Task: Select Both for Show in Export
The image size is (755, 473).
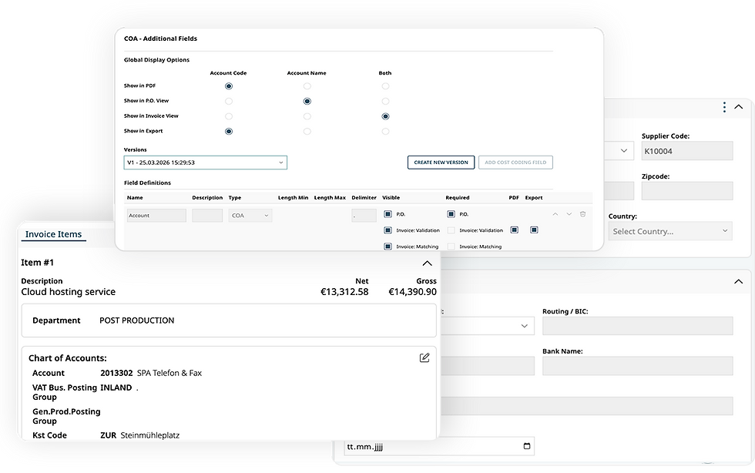Action: point(385,131)
